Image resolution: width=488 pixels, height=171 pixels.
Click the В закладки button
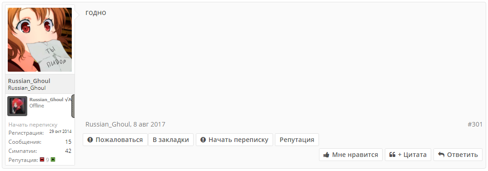click(x=171, y=140)
